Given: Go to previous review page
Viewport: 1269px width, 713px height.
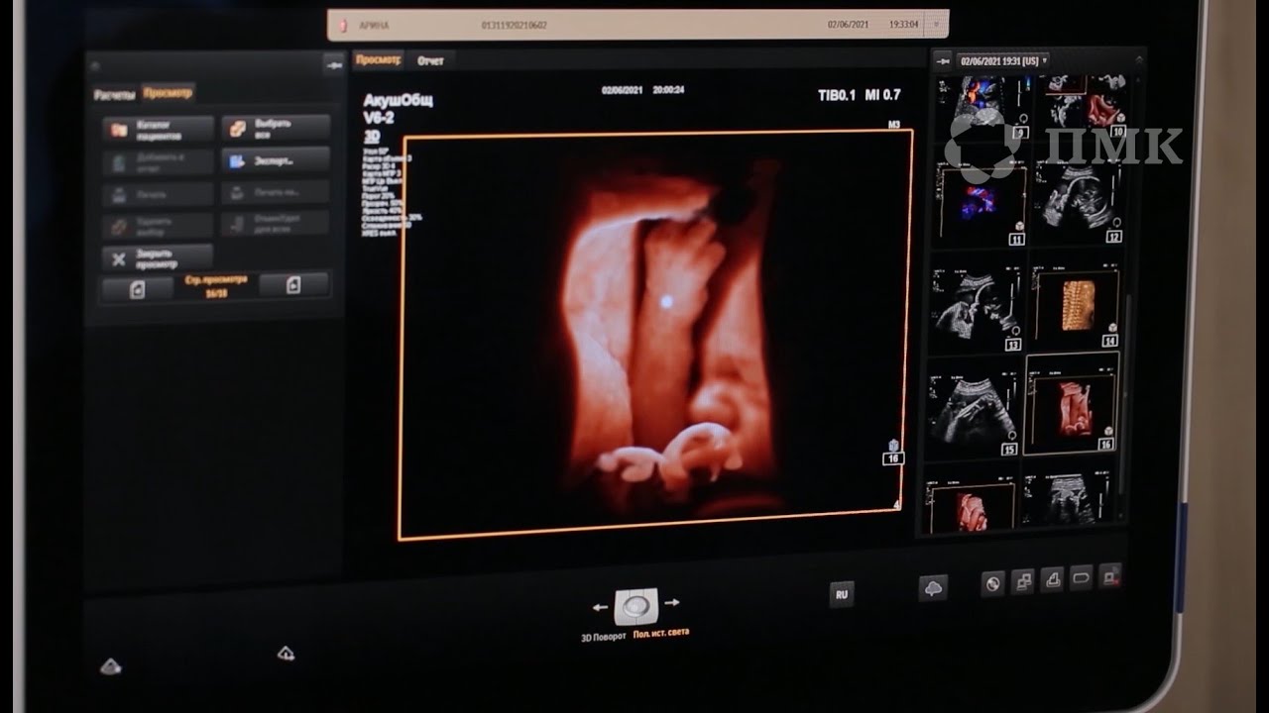Looking at the screenshot, I should pos(138,287).
